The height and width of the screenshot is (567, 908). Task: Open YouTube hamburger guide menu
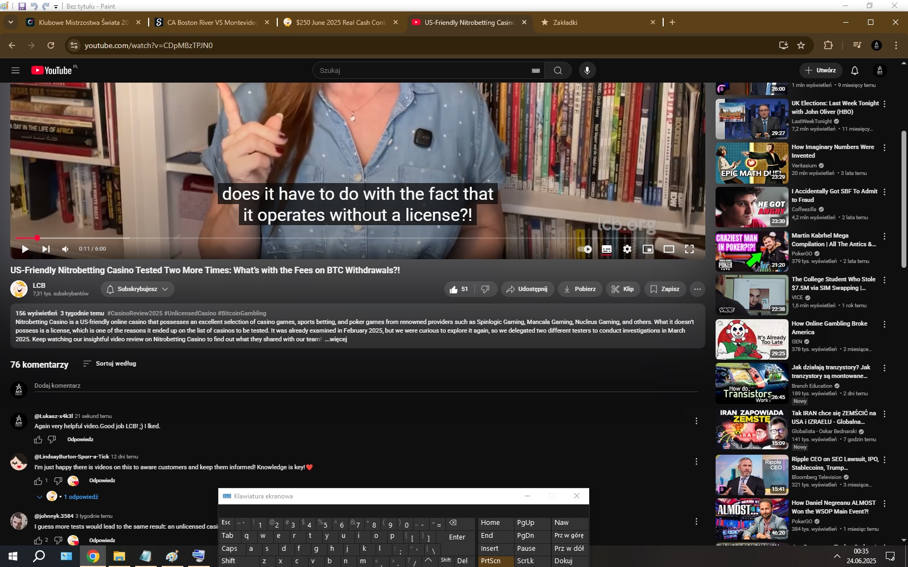[x=15, y=70]
